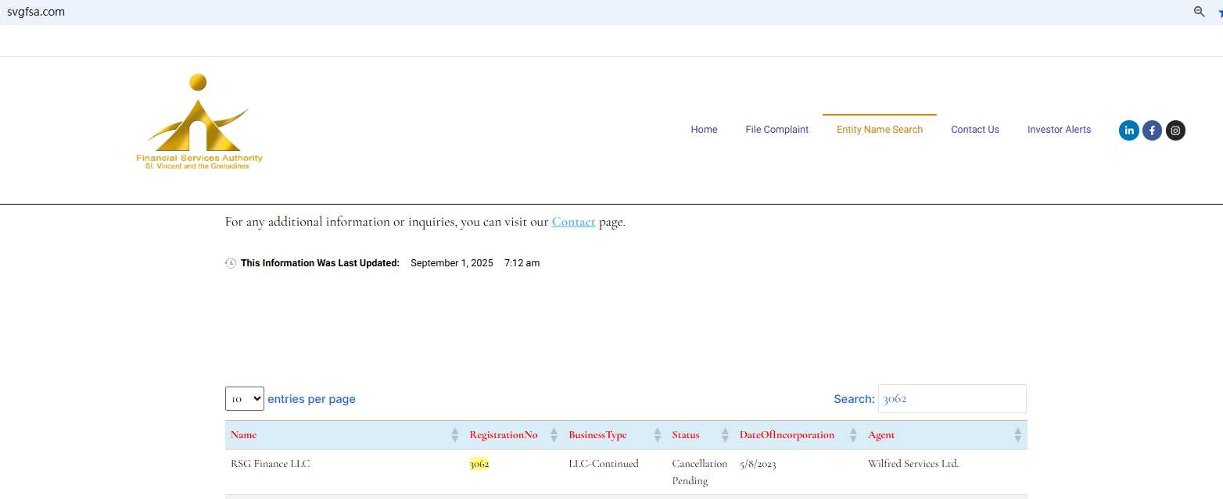The width and height of the screenshot is (1223, 499).
Task: Select the Entity Name Search tab
Action: (880, 130)
